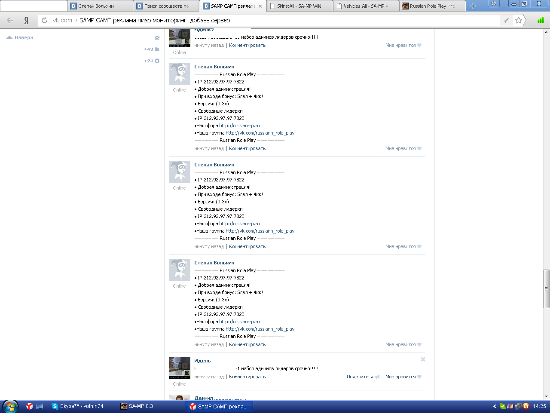
Task: Open the green signal bars extension icon
Action: pyautogui.click(x=541, y=20)
